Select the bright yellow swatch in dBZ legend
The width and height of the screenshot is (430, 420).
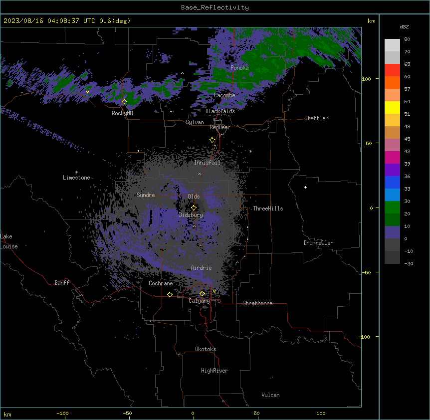click(x=392, y=107)
